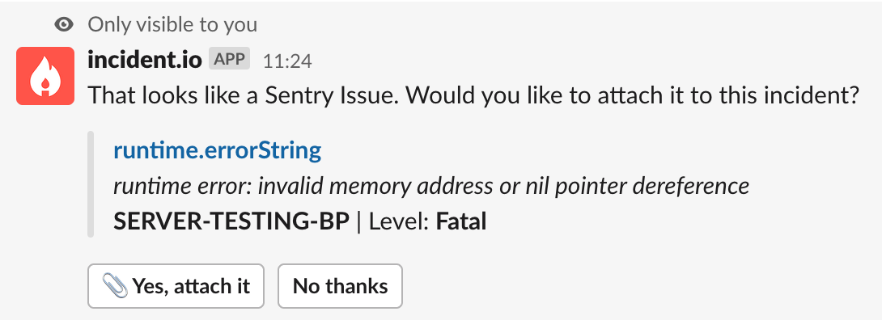Viewport: 882px width, 320px height.
Task: Click the message text about Sentry Issue
Action: 473,95
